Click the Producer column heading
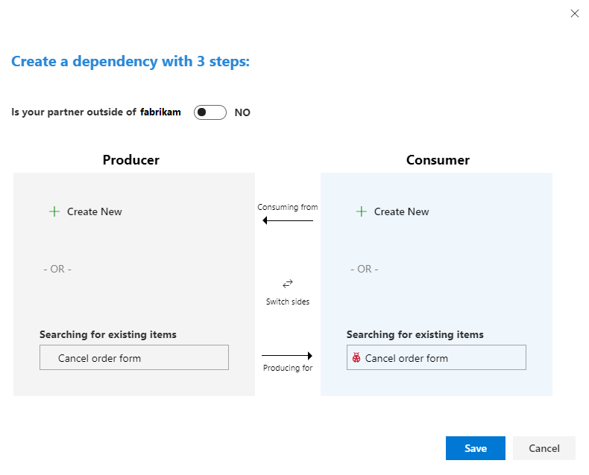Screen dimensions: 589x475 (x=131, y=160)
